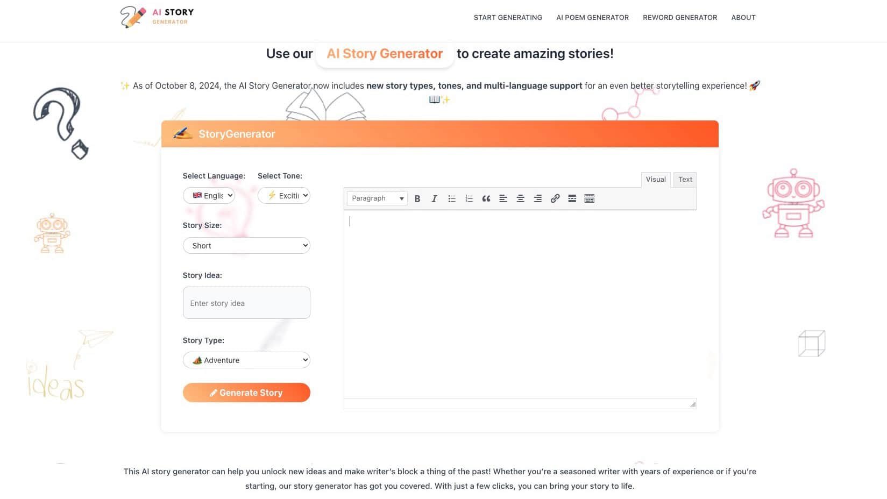Insert a Read More tag
Screen dimensions: 887x499
pyautogui.click(x=572, y=198)
